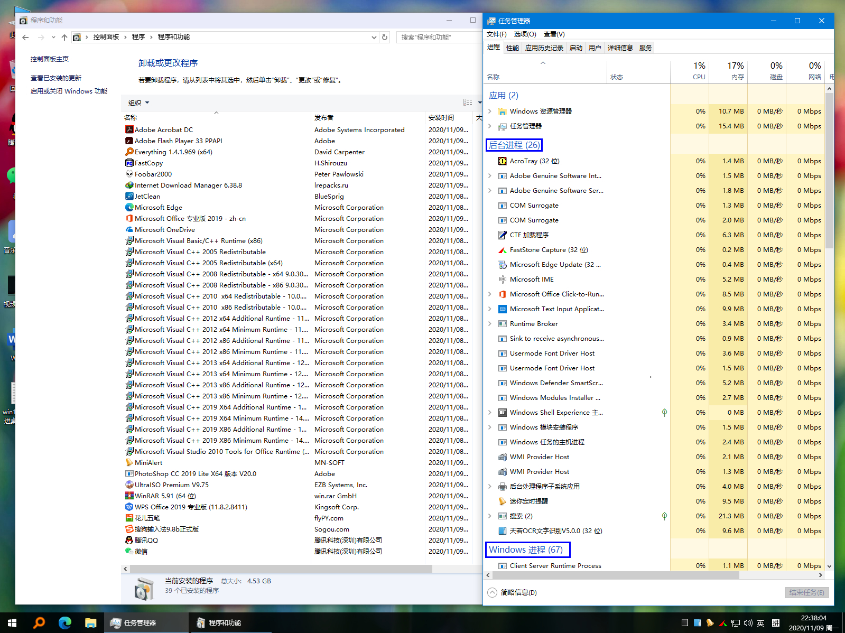
Task: Open the 选项(O) menu in Task Manager
Action: coord(525,34)
